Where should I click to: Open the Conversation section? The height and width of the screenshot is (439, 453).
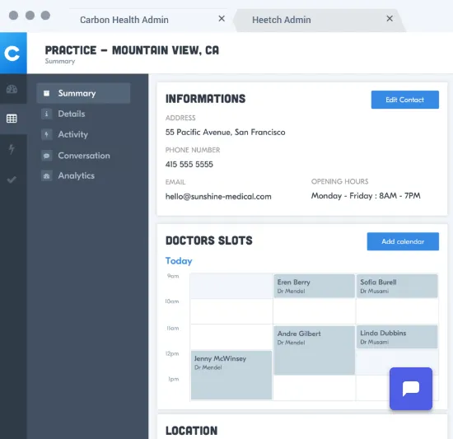click(84, 156)
